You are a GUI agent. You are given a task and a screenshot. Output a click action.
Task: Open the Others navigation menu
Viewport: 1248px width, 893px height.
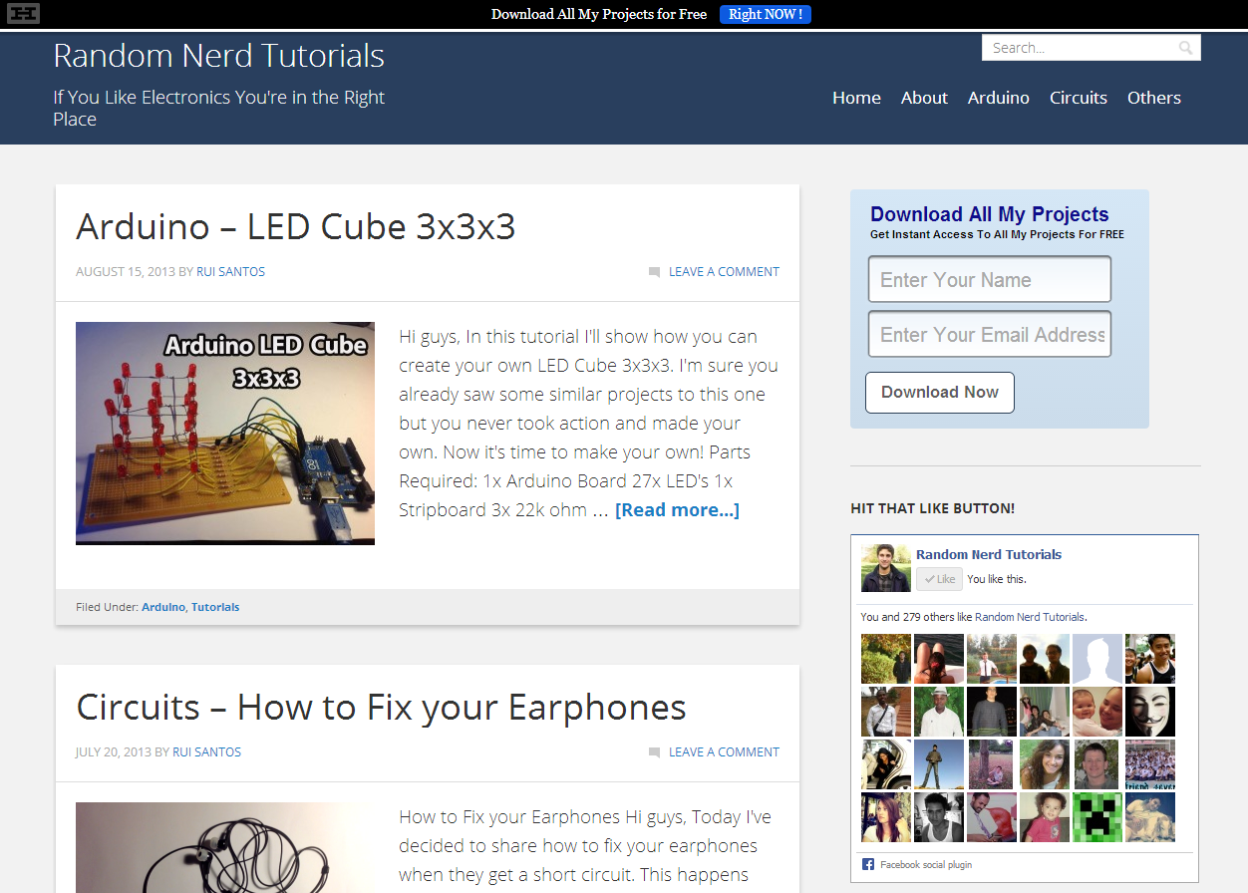pyautogui.click(x=1153, y=97)
